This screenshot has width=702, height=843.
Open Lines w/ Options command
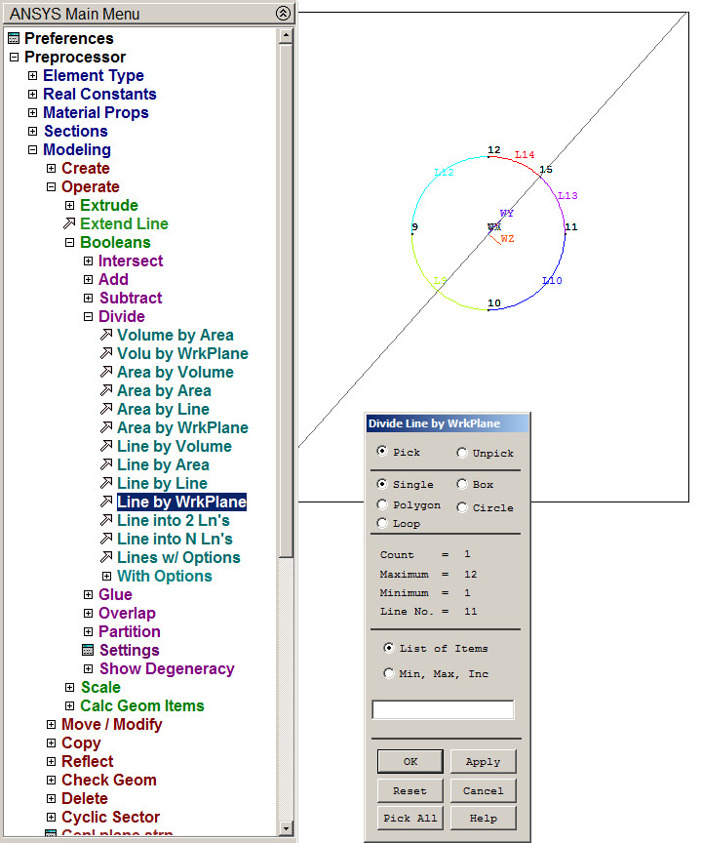(x=178, y=557)
